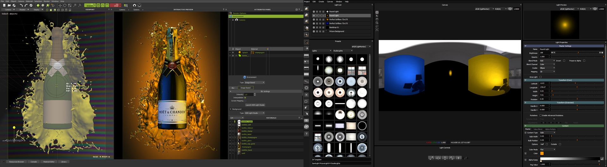
Task: Collapse the Master Settings section
Action: click(x=525, y=46)
